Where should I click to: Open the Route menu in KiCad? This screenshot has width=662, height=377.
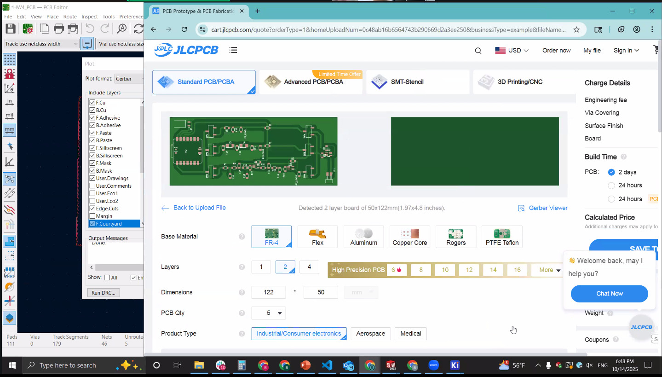[70, 17]
